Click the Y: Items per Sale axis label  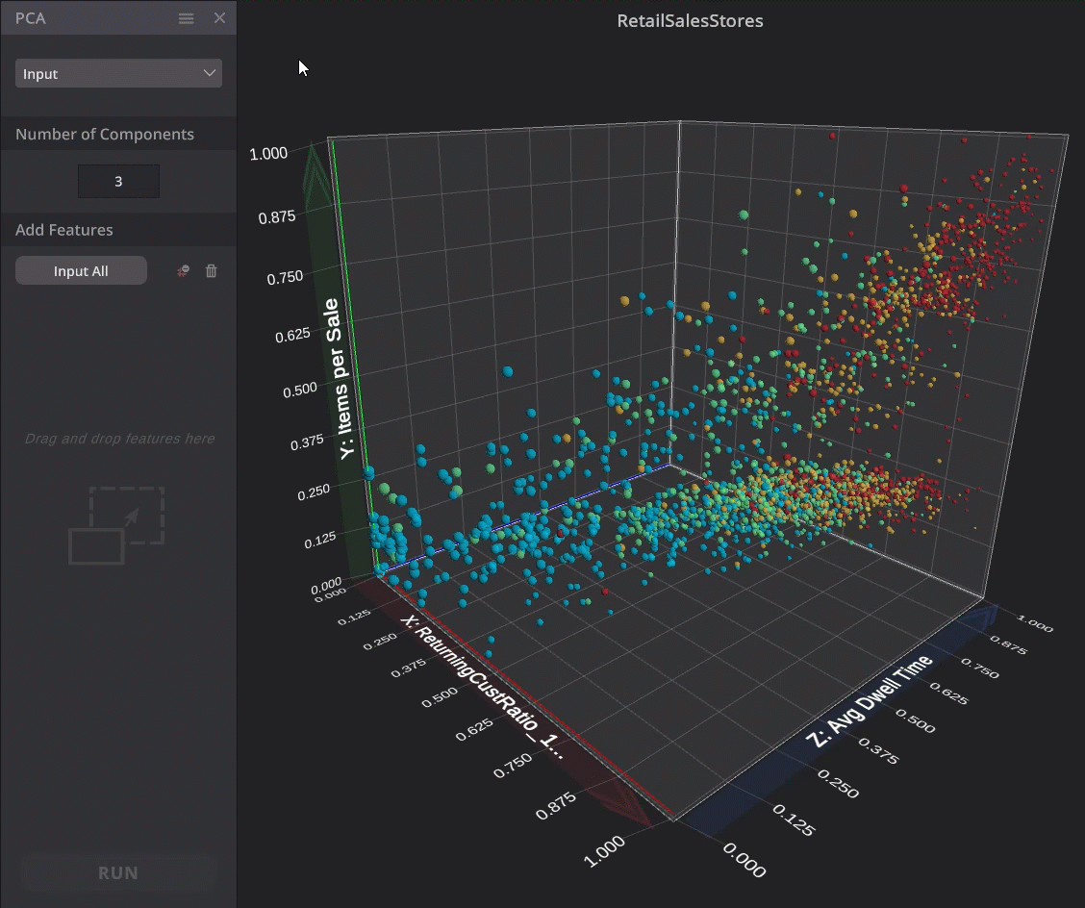(341, 379)
